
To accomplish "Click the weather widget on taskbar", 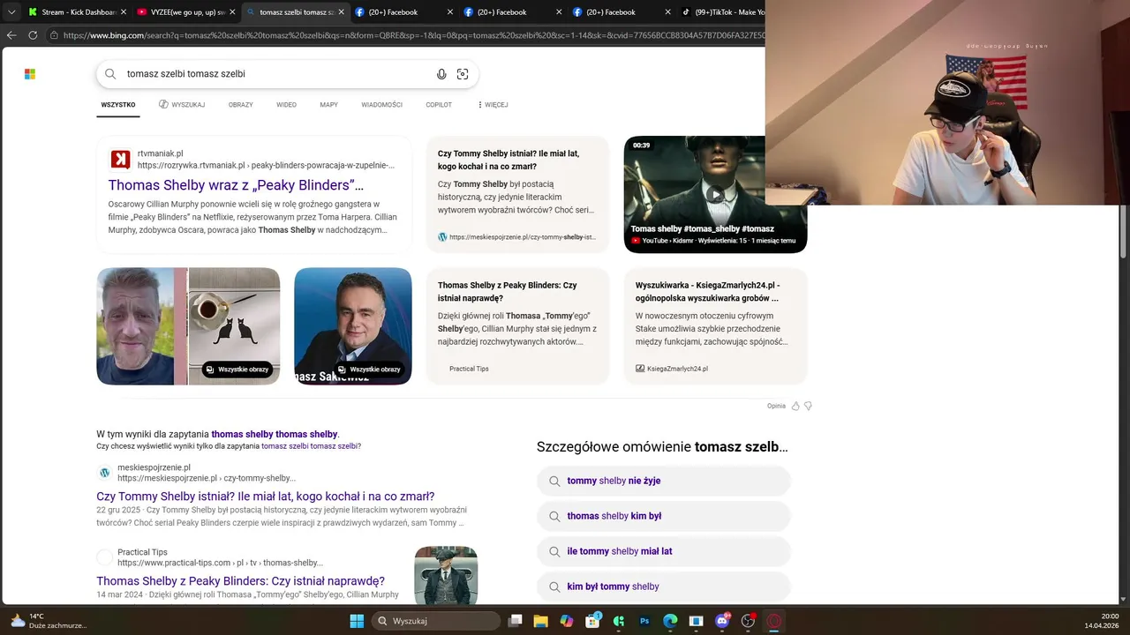I will 49,621.
